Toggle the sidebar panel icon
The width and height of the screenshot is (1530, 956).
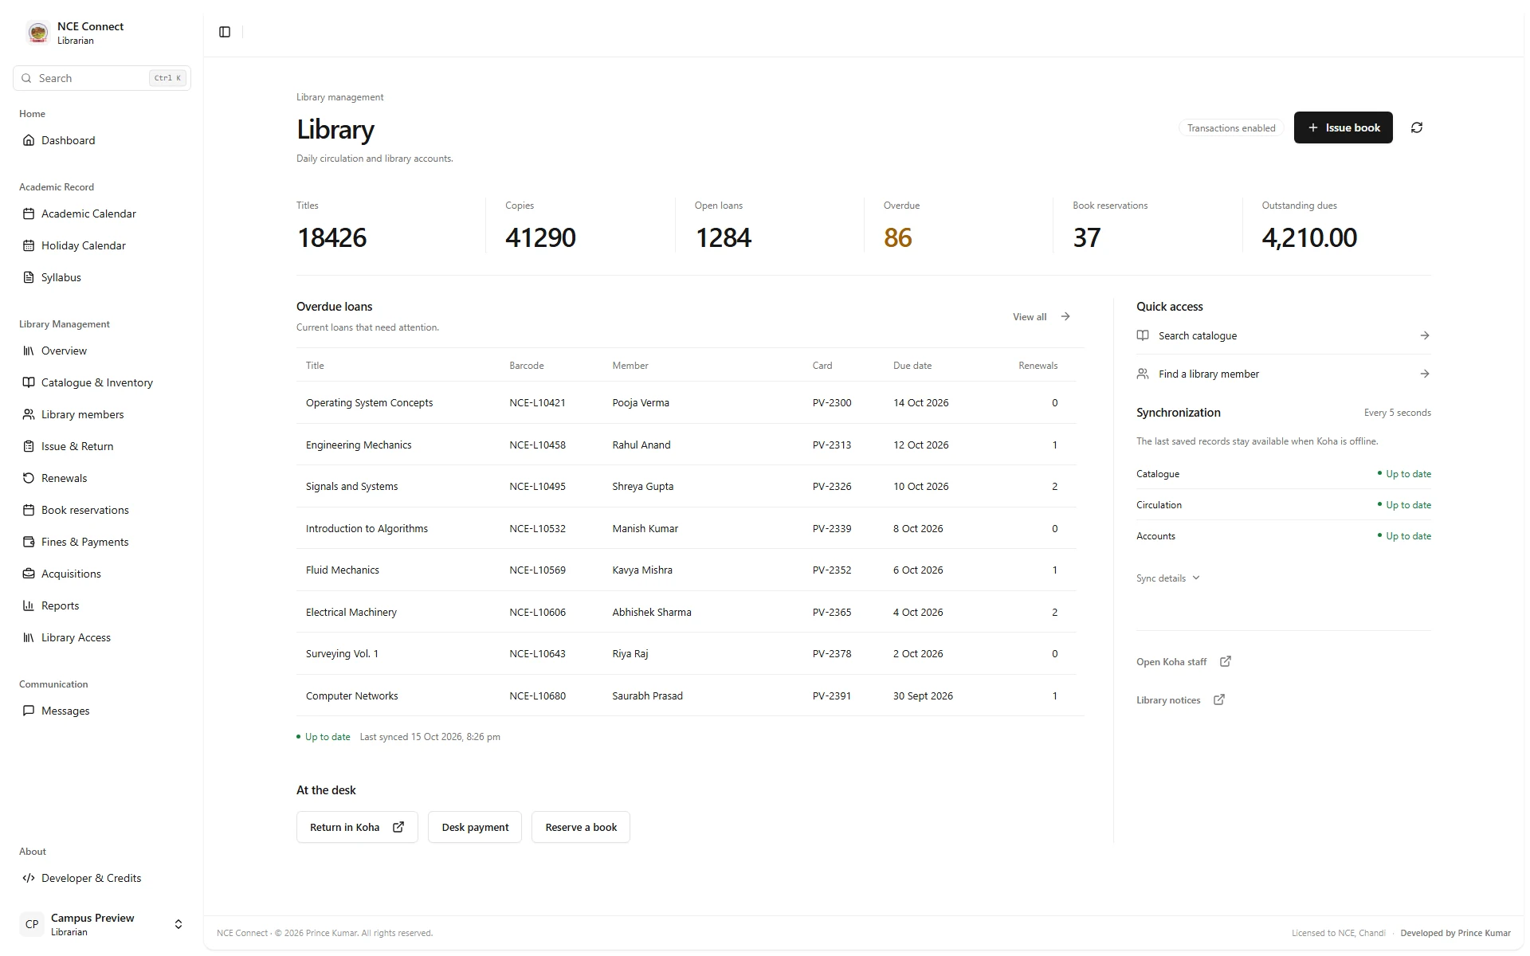coord(225,32)
